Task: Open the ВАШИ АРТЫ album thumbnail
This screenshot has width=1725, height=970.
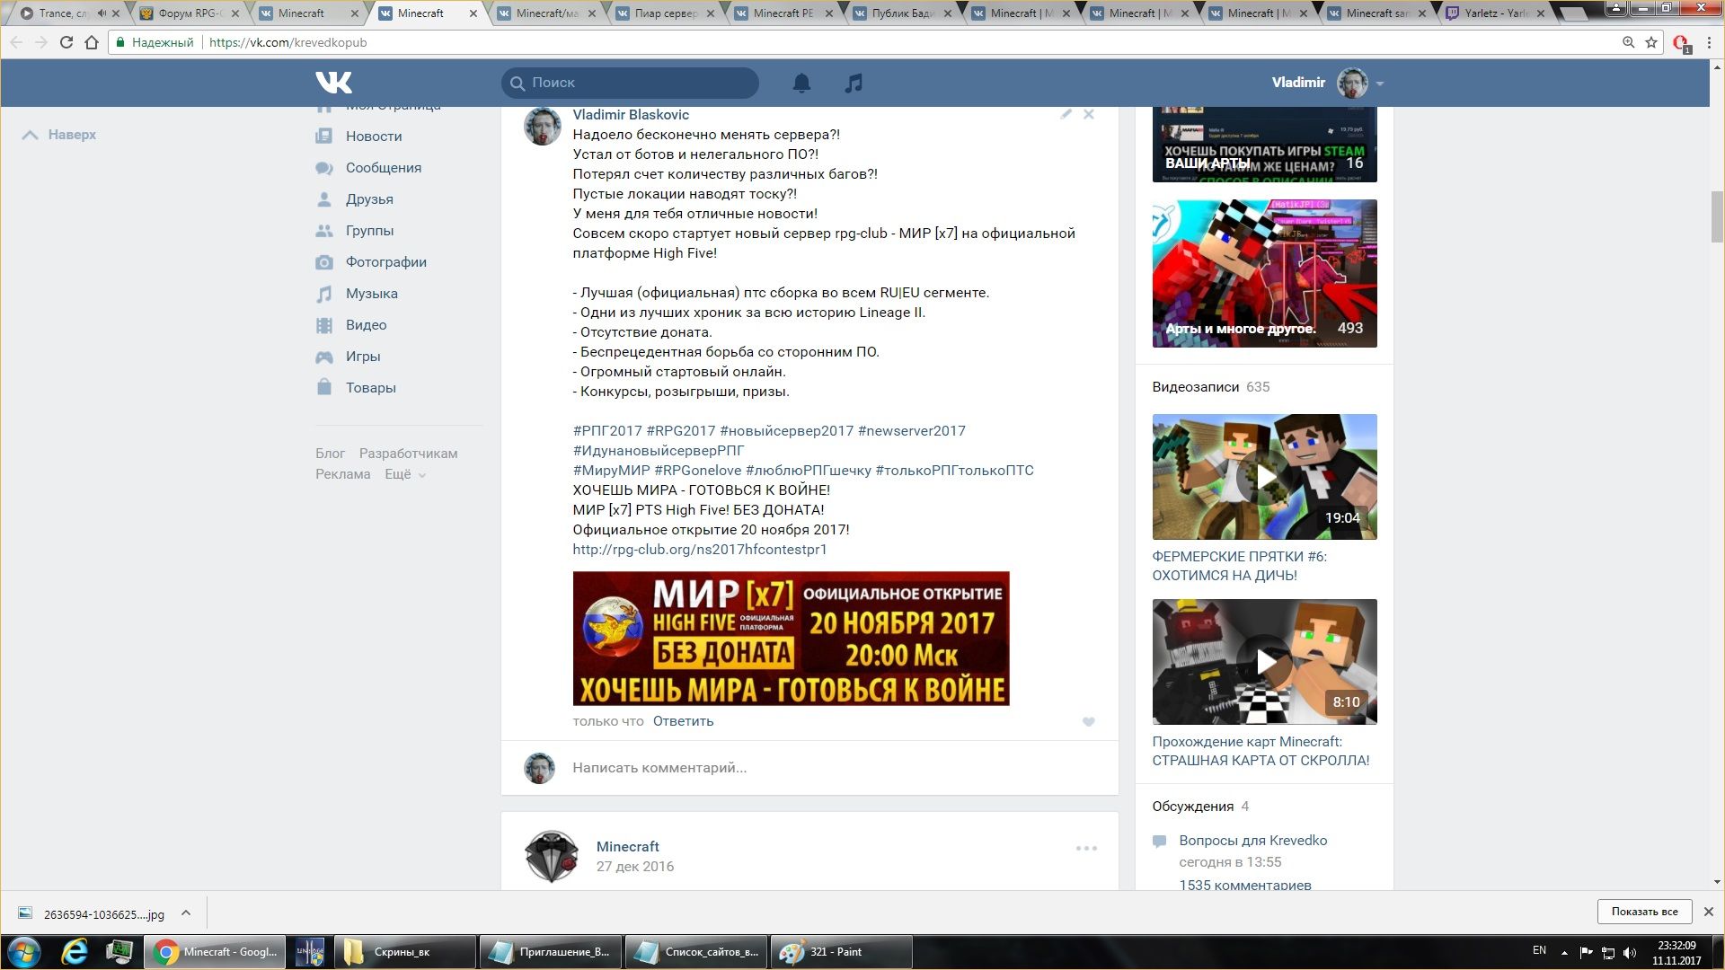Action: 1264,145
